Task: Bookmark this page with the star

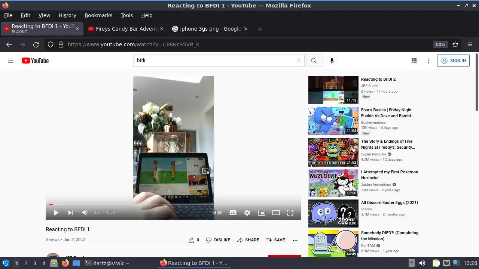Action: pyautogui.click(x=455, y=44)
